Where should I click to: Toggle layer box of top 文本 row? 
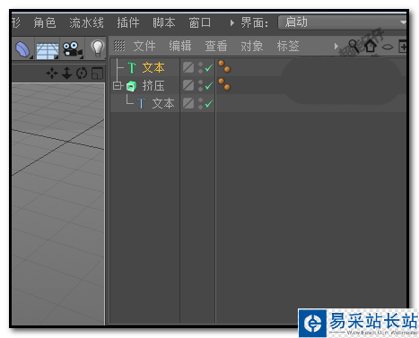point(188,67)
